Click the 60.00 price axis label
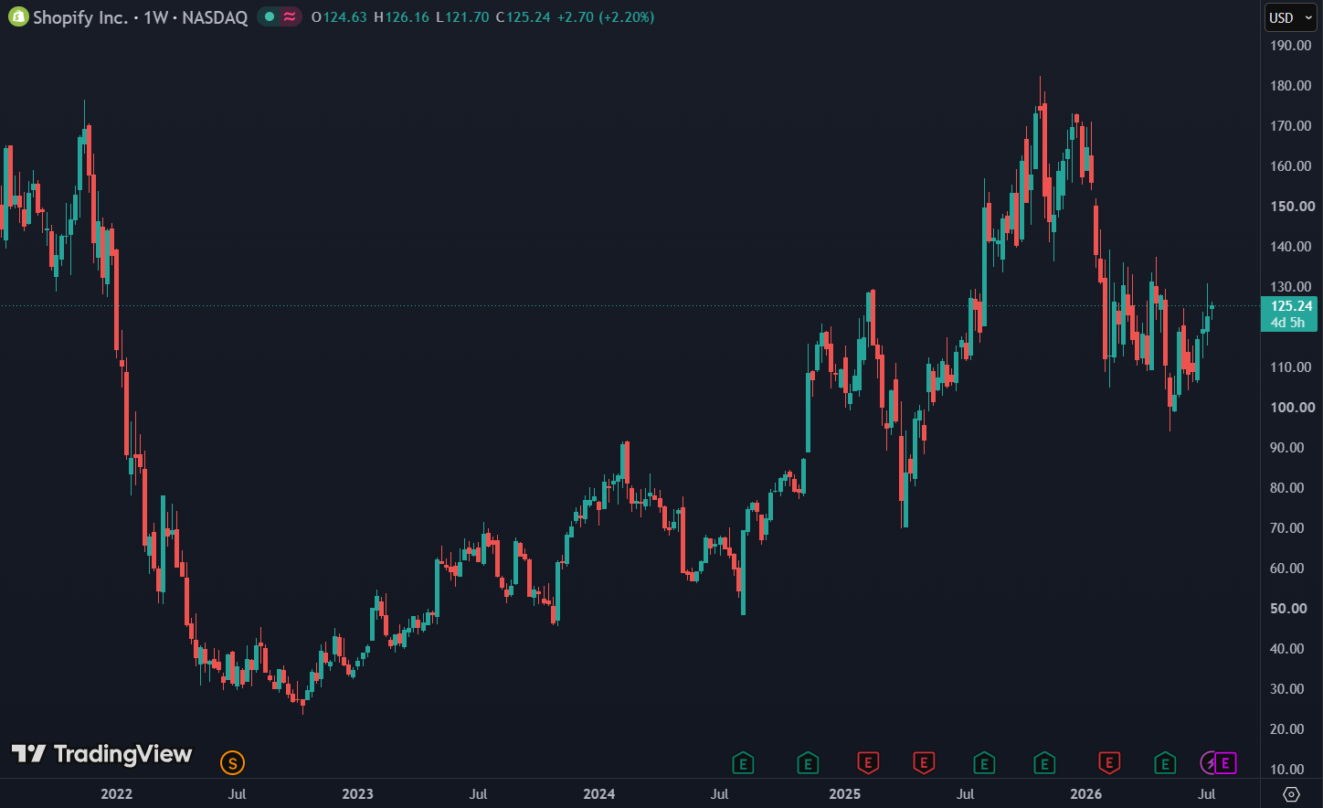Screen dimensions: 1323x808 (x=1287, y=568)
